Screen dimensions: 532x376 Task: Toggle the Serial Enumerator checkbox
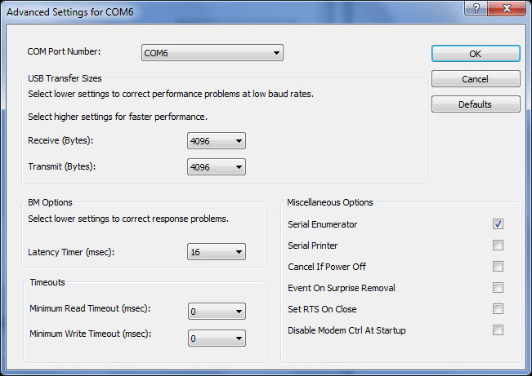(498, 224)
